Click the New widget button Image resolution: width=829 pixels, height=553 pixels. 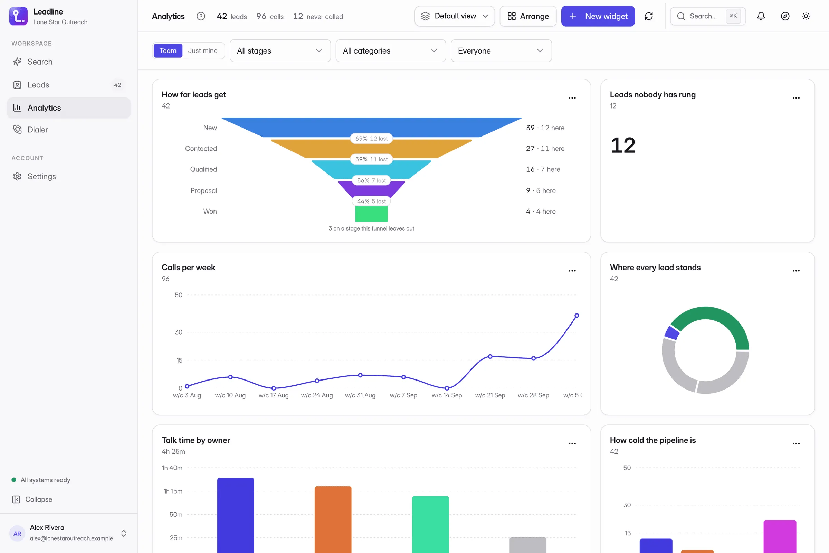click(598, 16)
